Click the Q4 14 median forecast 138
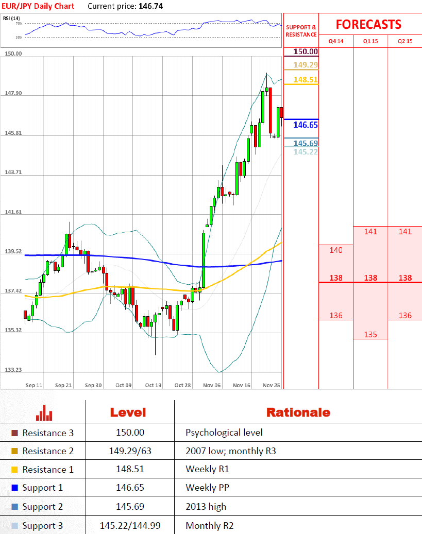The image size is (422, 534). 336,278
